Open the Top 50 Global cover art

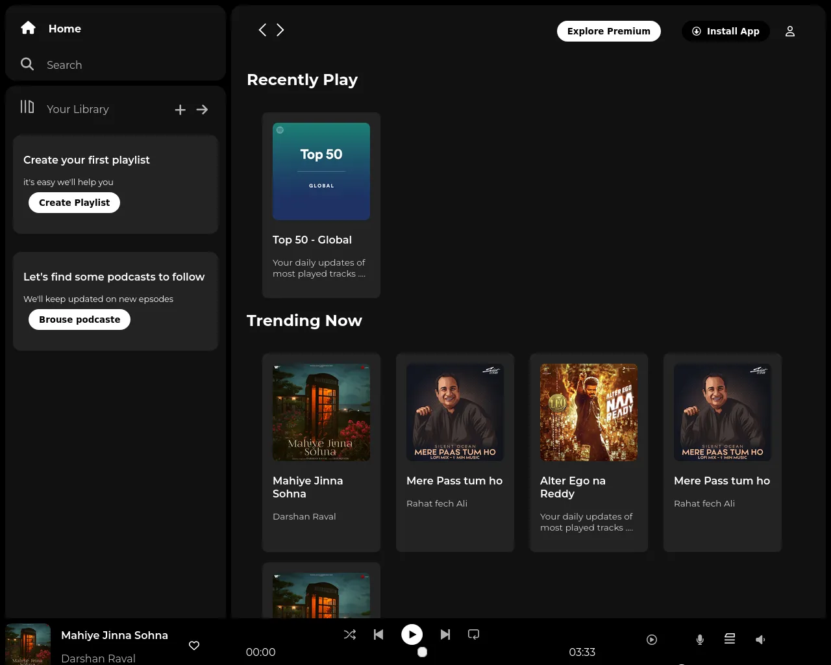point(321,171)
